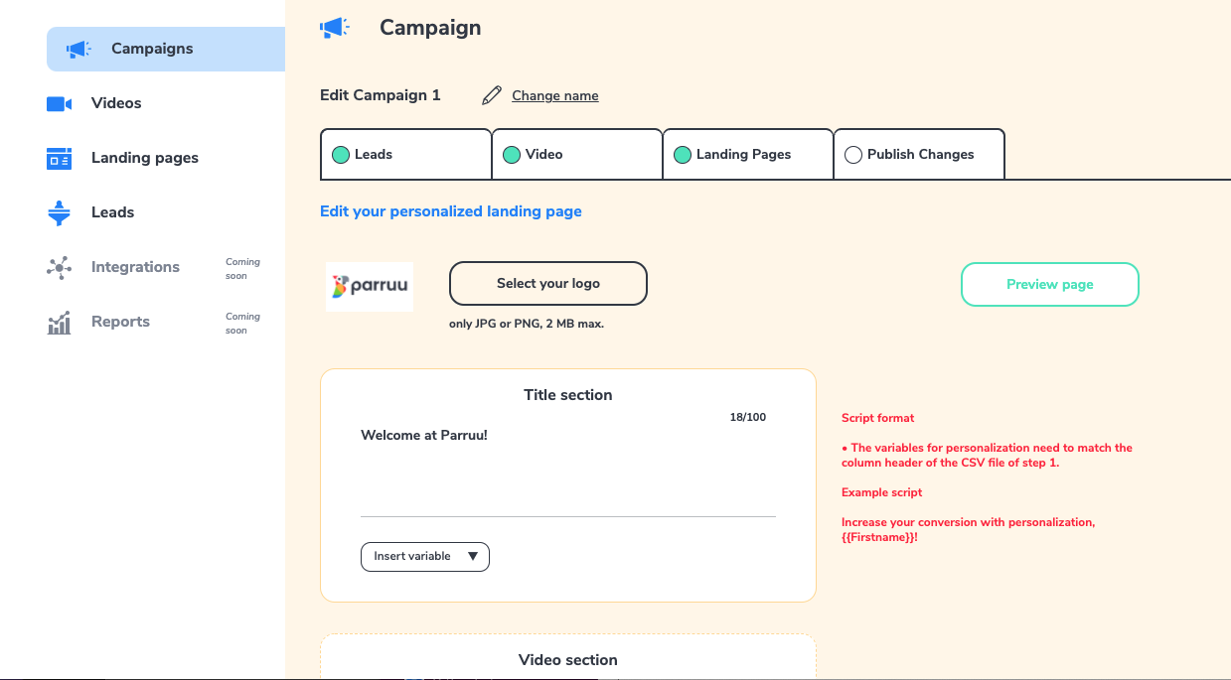The height and width of the screenshot is (680, 1231).
Task: Click the Select your logo button
Action: [548, 284]
